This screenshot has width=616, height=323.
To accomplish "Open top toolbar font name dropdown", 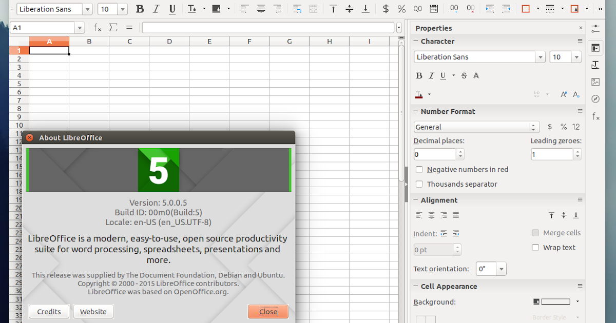I will (x=87, y=9).
